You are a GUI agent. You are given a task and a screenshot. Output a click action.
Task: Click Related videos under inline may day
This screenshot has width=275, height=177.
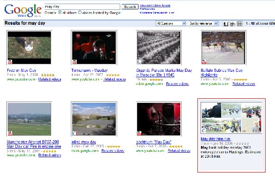113,150
